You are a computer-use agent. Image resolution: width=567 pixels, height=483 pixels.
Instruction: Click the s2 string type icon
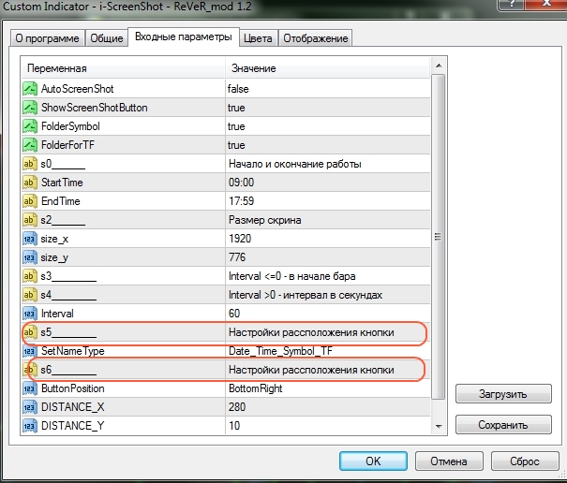pyautogui.click(x=30, y=220)
